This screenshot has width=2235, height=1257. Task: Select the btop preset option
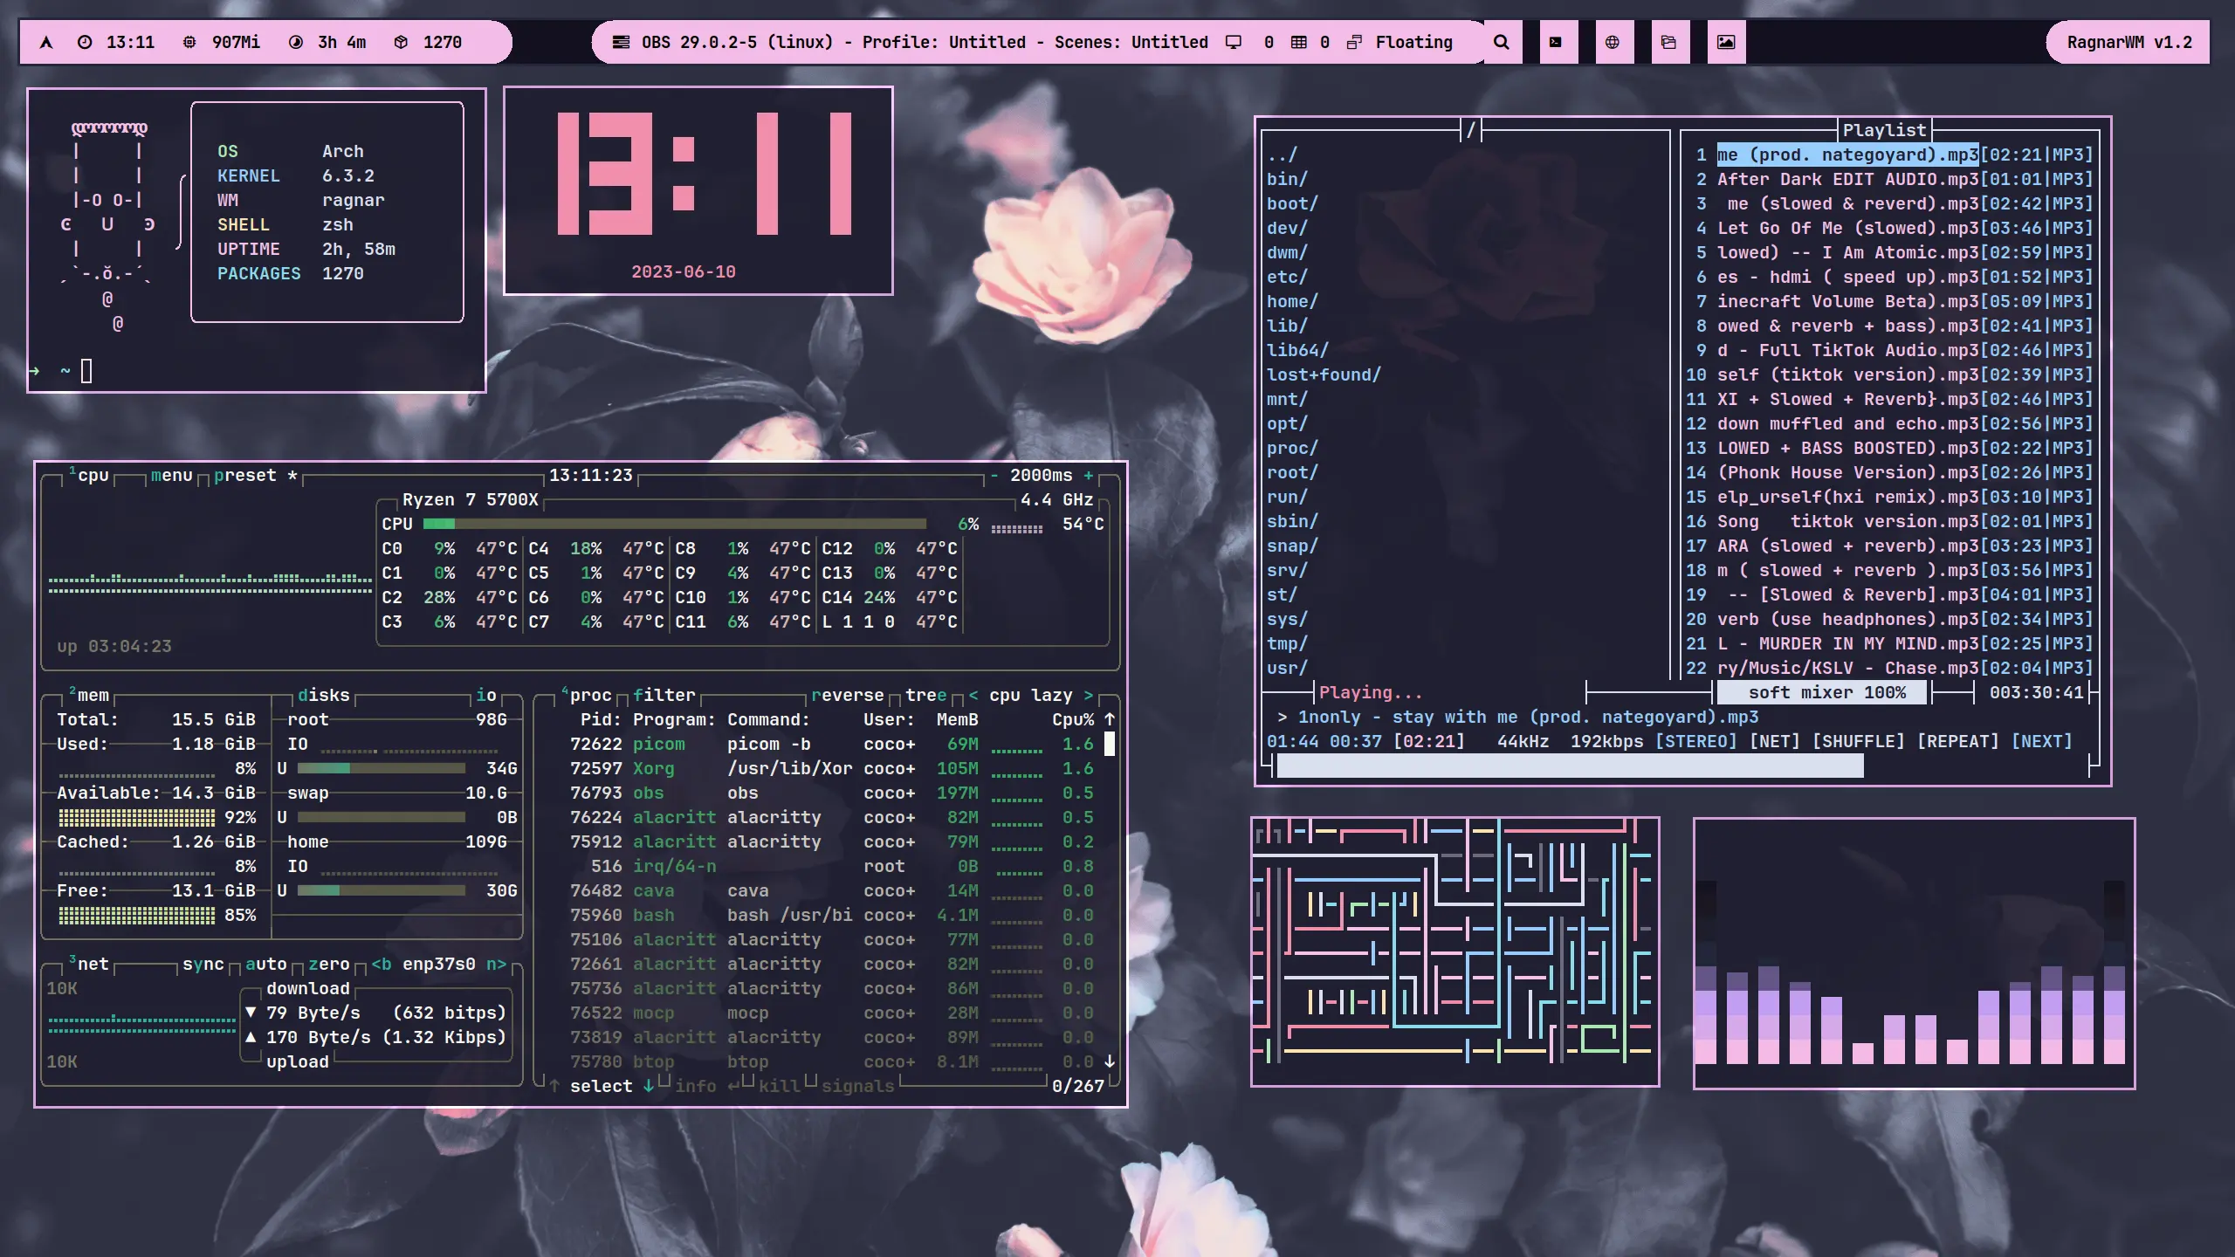244,475
